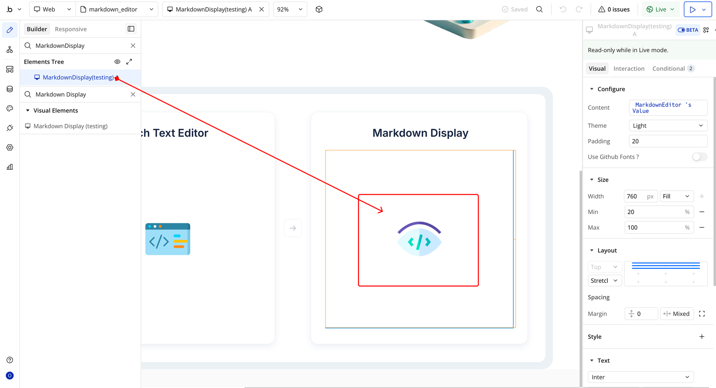Switch to the Responsive tab
This screenshot has width=716, height=388.
[x=71, y=29]
